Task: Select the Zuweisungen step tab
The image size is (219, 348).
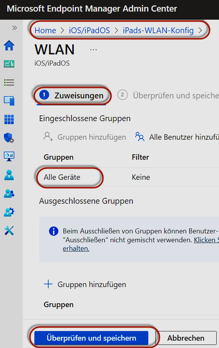Action: click(x=71, y=95)
